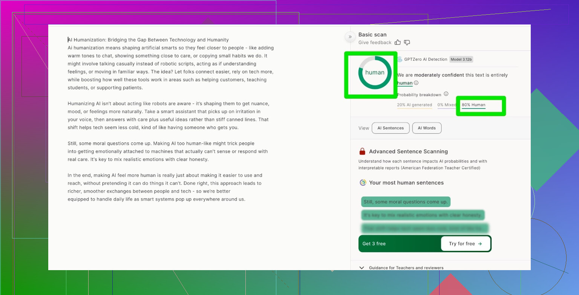Select the 0% Mixed breakdown
The width and height of the screenshot is (579, 295).
[x=446, y=105]
